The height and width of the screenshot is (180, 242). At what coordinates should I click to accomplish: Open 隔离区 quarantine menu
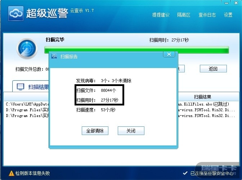coord(184,15)
